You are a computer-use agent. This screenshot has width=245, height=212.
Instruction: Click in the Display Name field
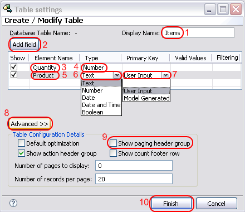(x=198, y=33)
